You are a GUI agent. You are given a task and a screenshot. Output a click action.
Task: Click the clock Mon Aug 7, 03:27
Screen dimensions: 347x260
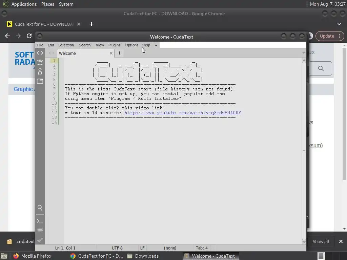point(328,4)
